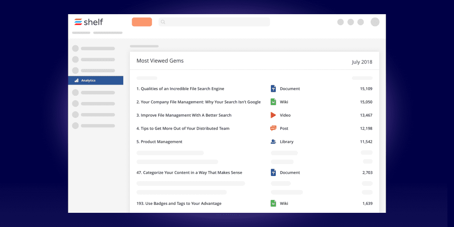Open the 'Product Management' gem
The width and height of the screenshot is (454, 227).
point(159,141)
